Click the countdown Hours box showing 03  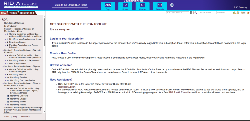point(125,6)
